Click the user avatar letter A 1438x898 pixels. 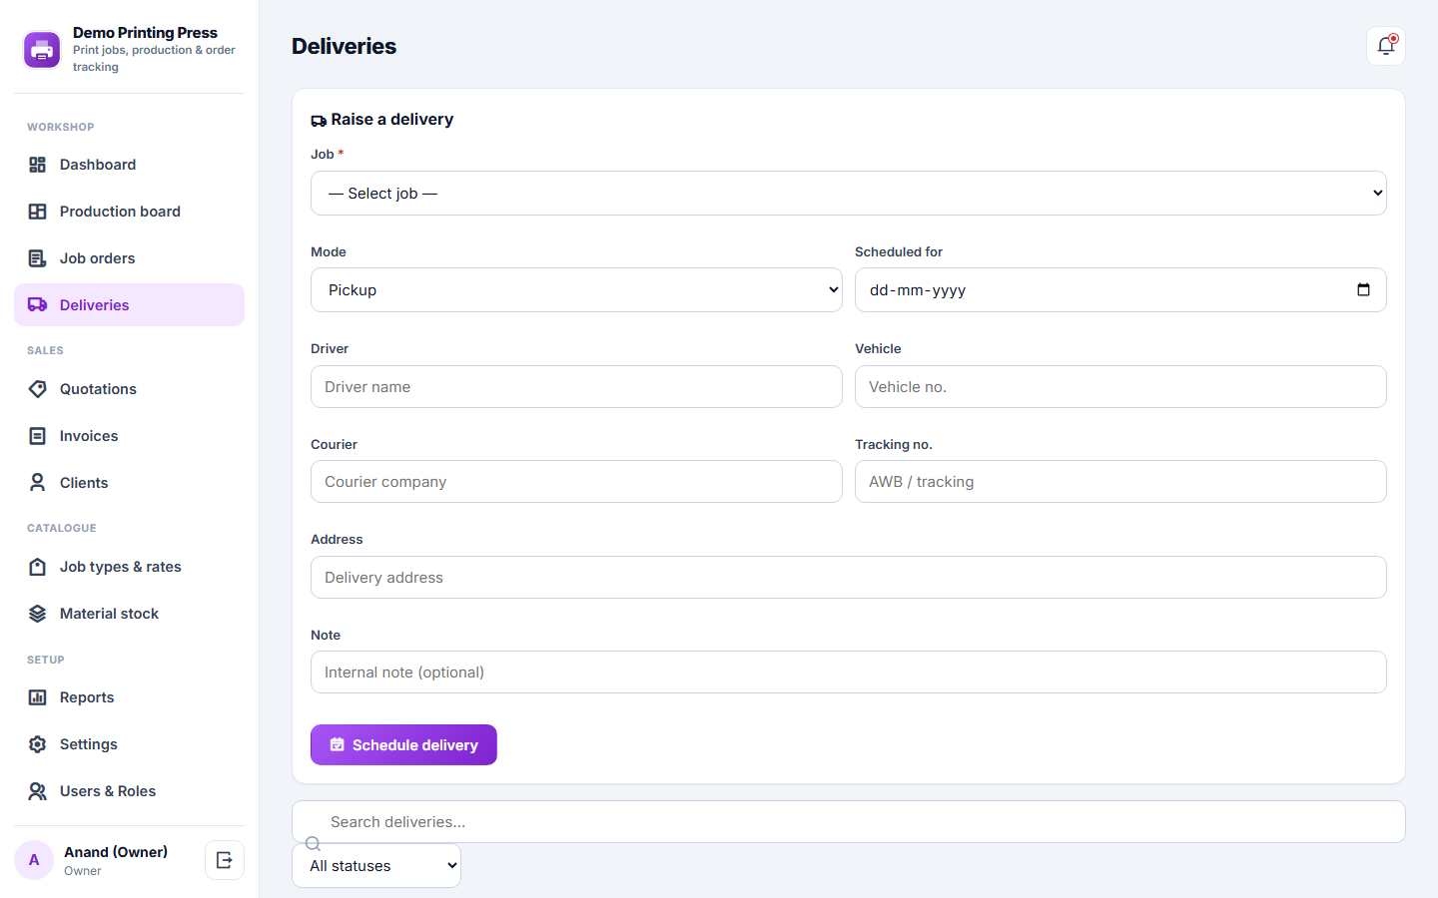pyautogui.click(x=34, y=860)
